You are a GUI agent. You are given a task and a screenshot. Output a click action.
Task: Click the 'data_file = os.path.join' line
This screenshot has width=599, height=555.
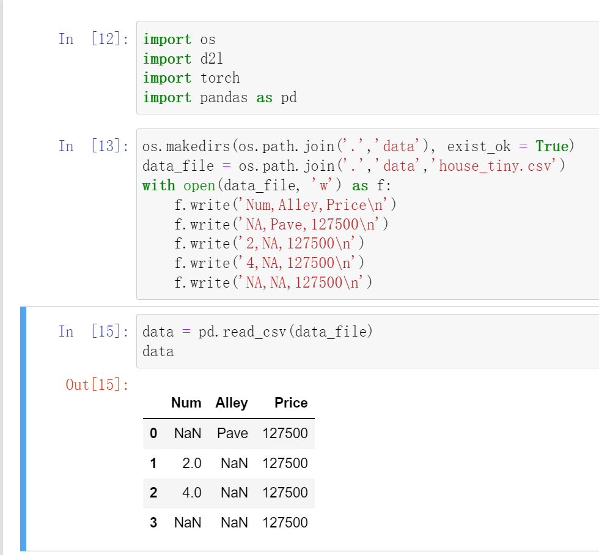click(354, 166)
